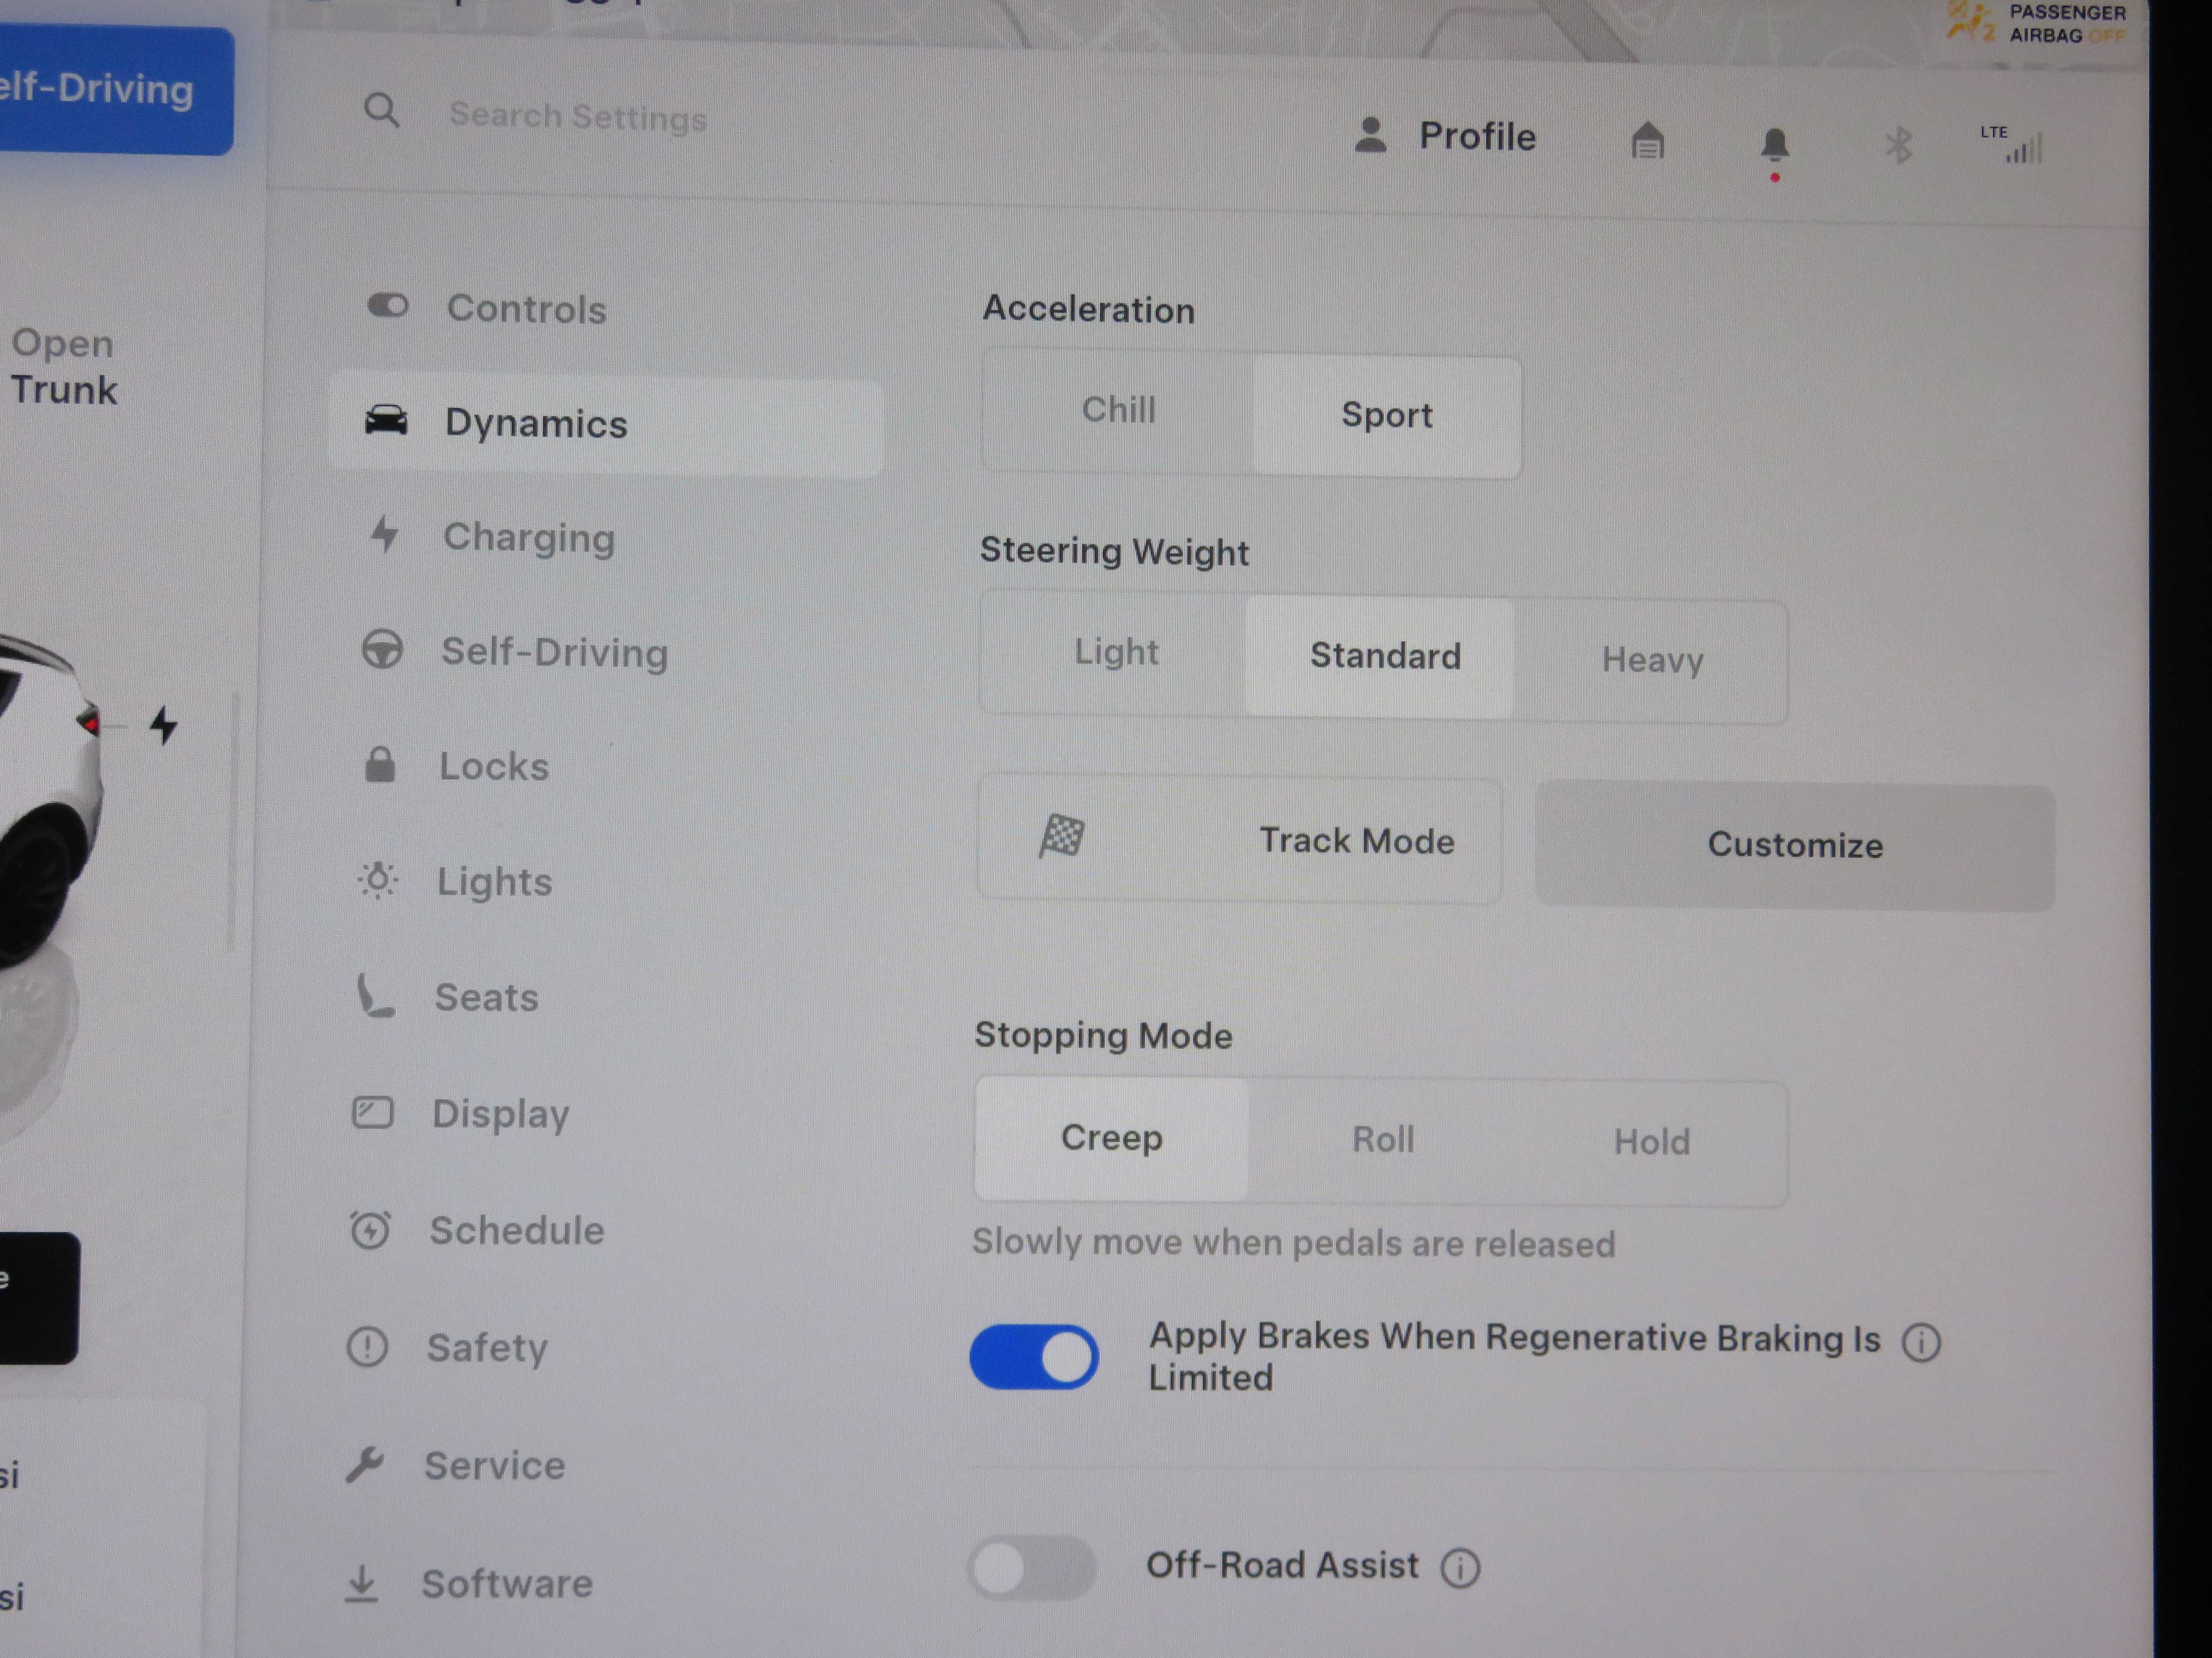Open notifications bell icon
Image resolution: width=2212 pixels, height=1658 pixels.
(1774, 146)
